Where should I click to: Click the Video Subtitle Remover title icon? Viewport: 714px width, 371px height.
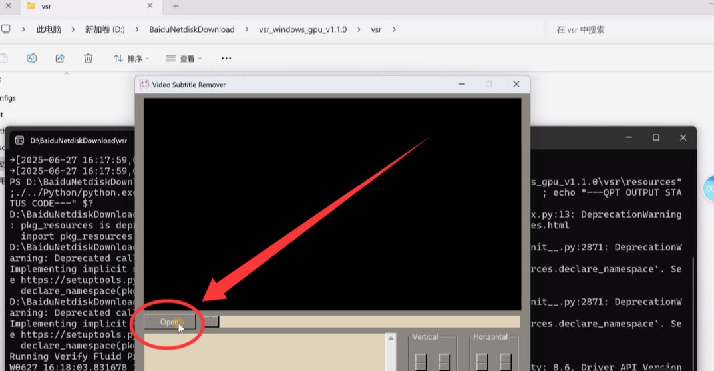coord(144,85)
